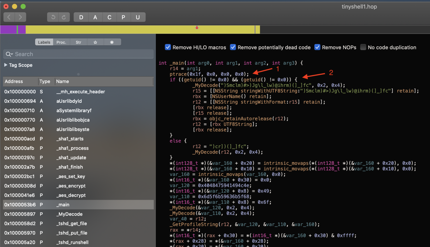Viewport: 430px width, 247px height.
Task: Click the purple segment in navigation bar
Action: pos(8,29)
